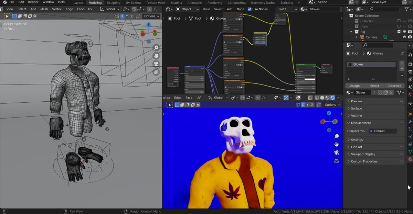
Task: Switch to the Sculpting workspace tab
Action: click(114, 3)
